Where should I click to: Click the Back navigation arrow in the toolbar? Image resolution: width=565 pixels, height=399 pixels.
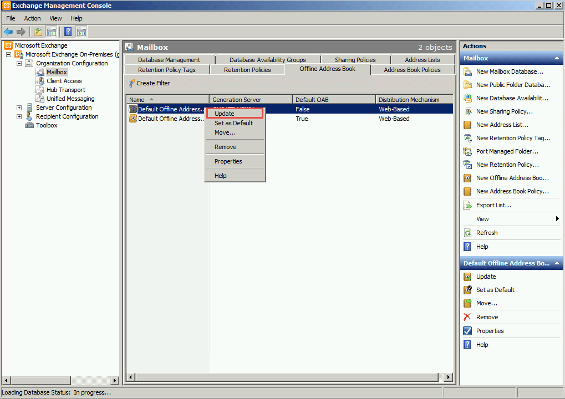pyautogui.click(x=8, y=32)
